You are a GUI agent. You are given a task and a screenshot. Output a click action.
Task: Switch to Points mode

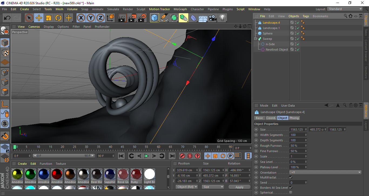click(5, 72)
